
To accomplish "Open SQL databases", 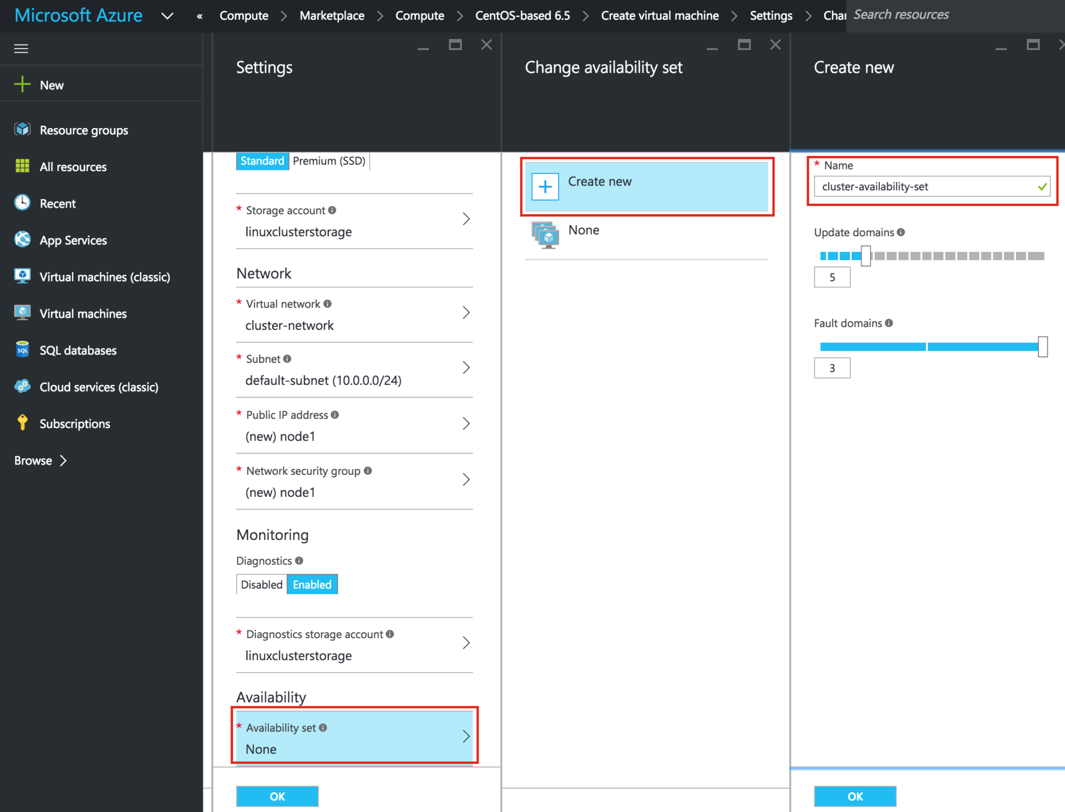I will tap(77, 350).
